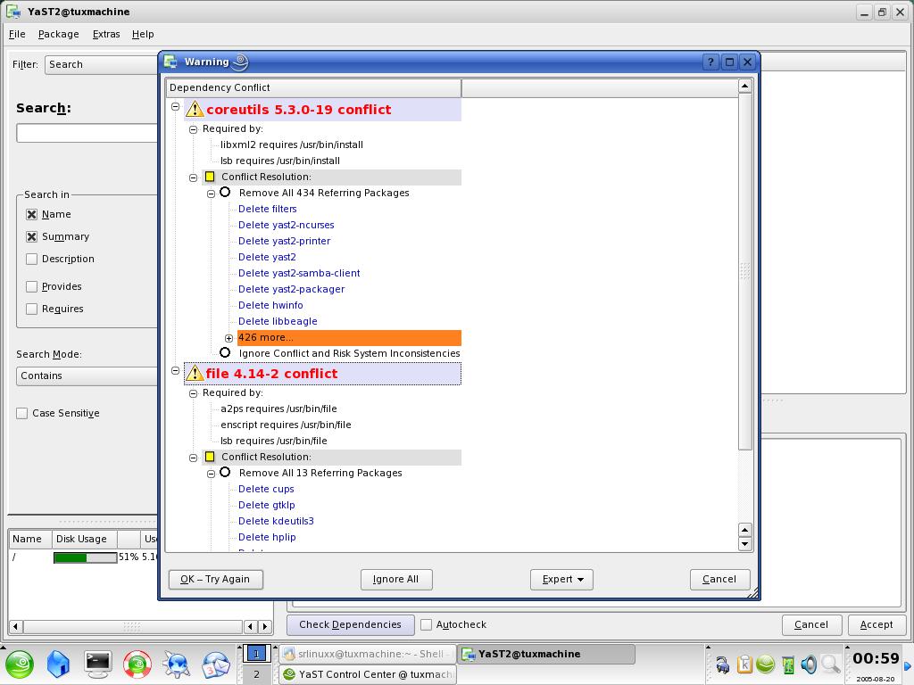Collapse the coreutils 5.3.0-19 conflict node

click(x=176, y=107)
